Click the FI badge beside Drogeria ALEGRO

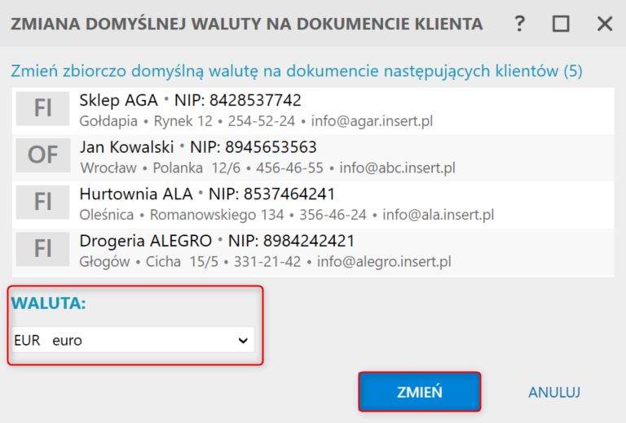tap(42, 249)
